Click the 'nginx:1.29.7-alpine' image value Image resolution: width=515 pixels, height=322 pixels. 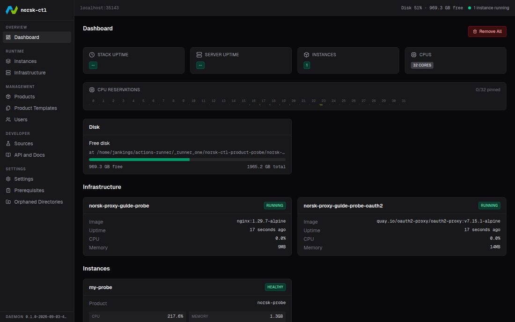tap(261, 221)
